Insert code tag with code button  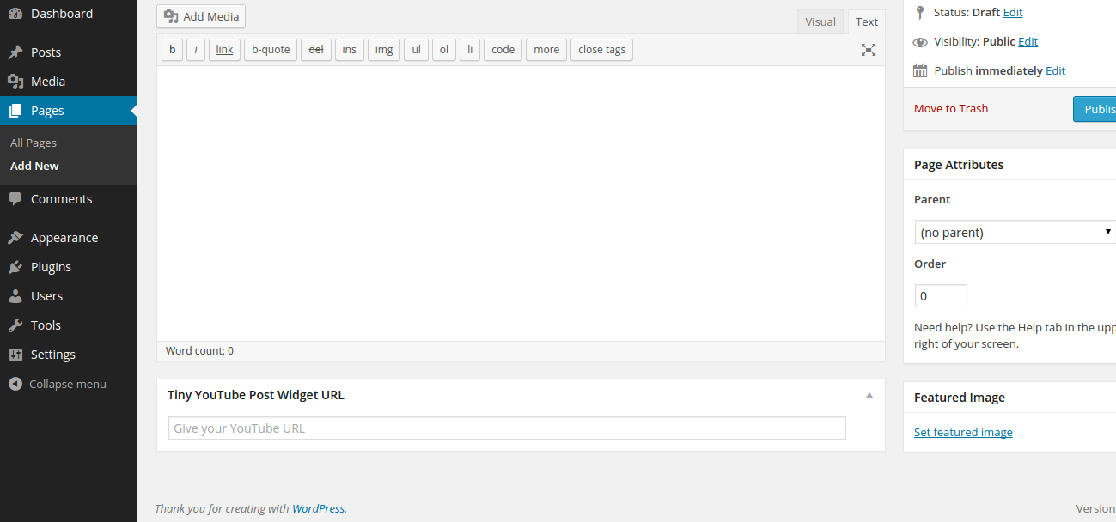503,50
